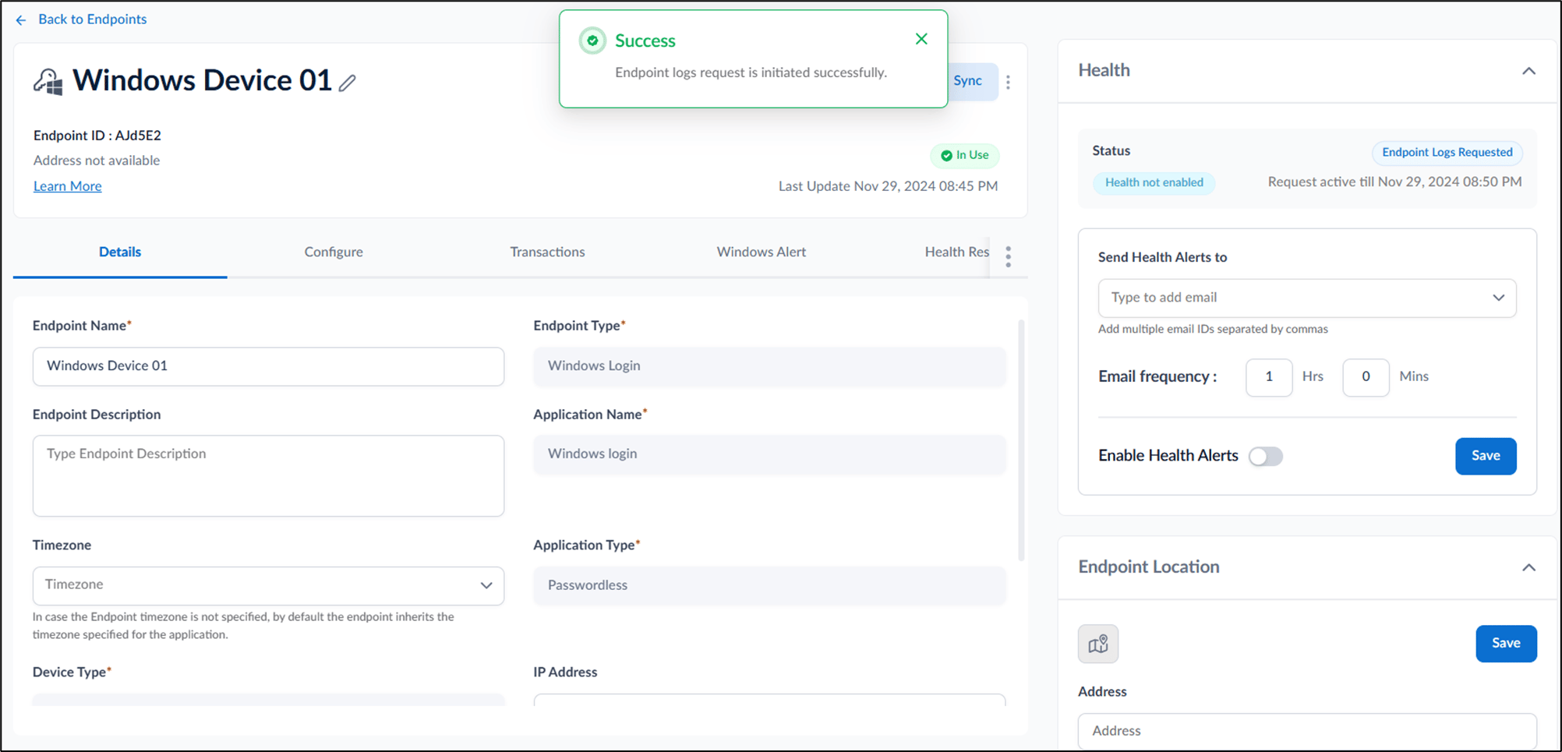Click the Address input field

(x=1307, y=731)
